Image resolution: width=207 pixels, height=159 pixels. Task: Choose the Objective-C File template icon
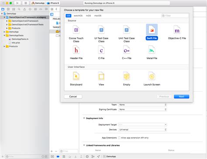point(177,30)
